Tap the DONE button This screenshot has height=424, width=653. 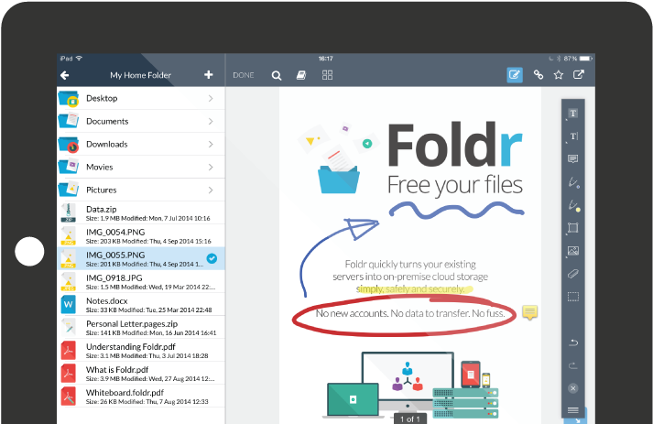coord(244,75)
